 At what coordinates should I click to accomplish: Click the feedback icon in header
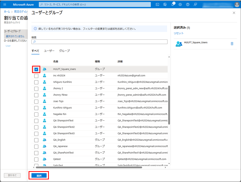(195, 5)
